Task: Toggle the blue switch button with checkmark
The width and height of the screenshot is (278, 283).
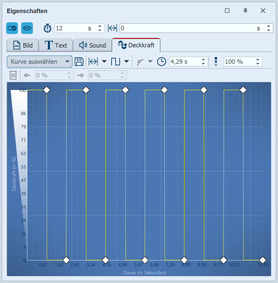Action: click(x=12, y=28)
